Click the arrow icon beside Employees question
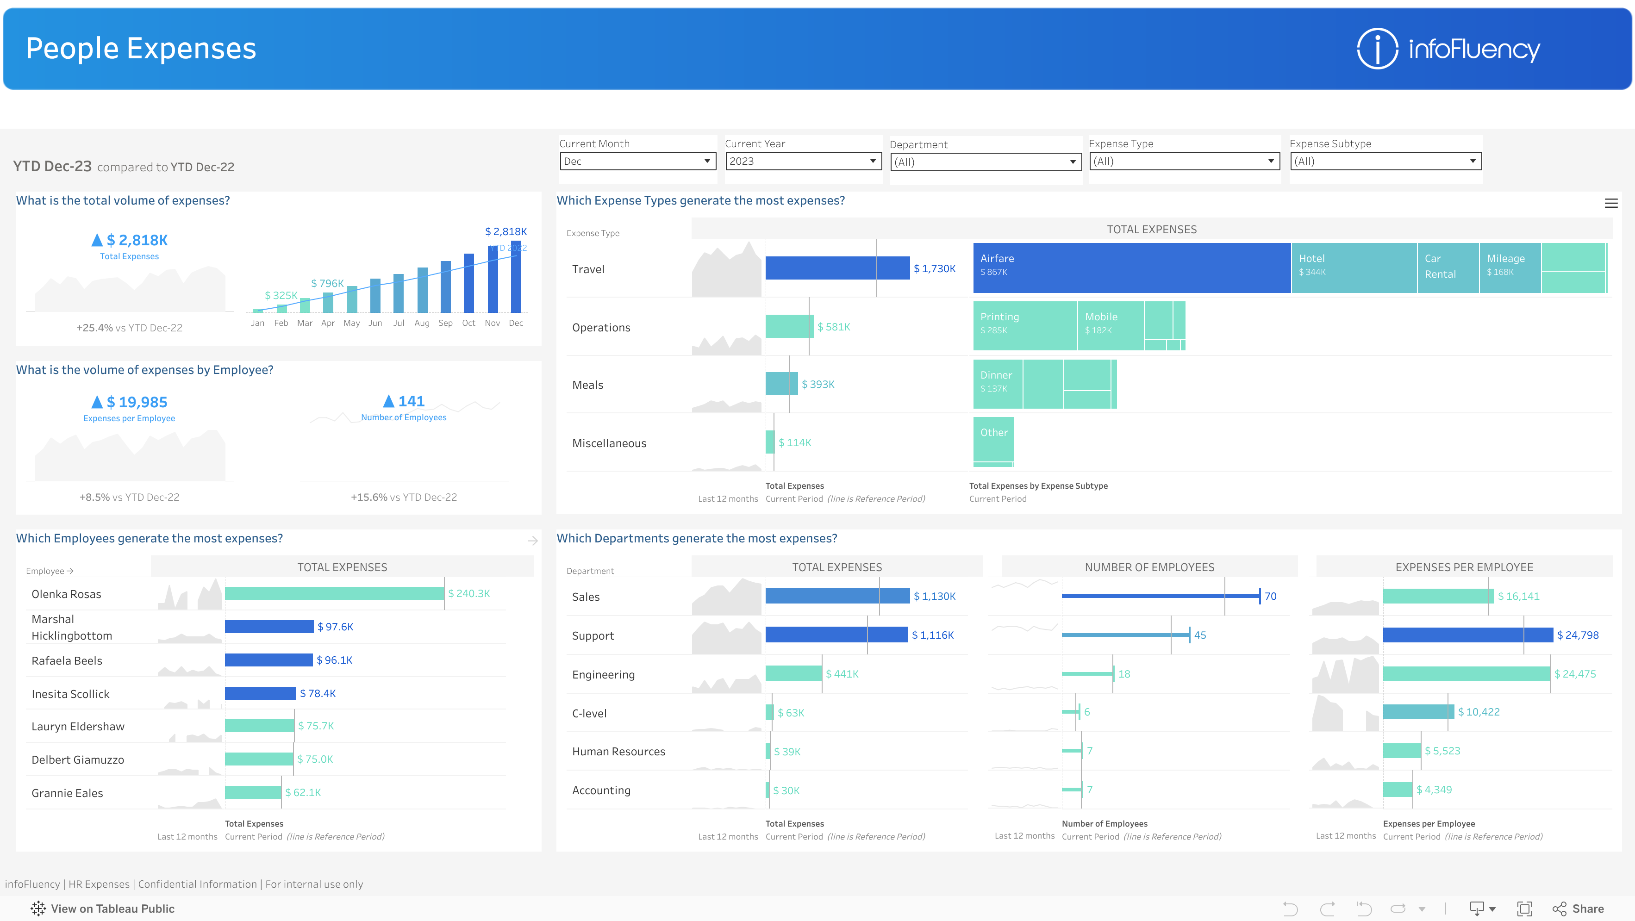1635x921 pixels. point(532,540)
